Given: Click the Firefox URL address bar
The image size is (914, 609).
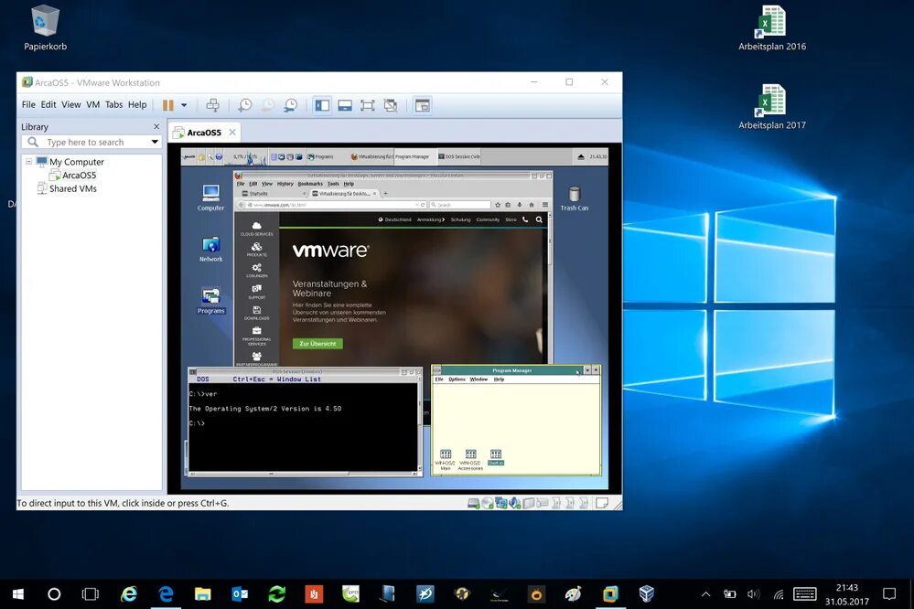Looking at the screenshot, I should (x=332, y=205).
